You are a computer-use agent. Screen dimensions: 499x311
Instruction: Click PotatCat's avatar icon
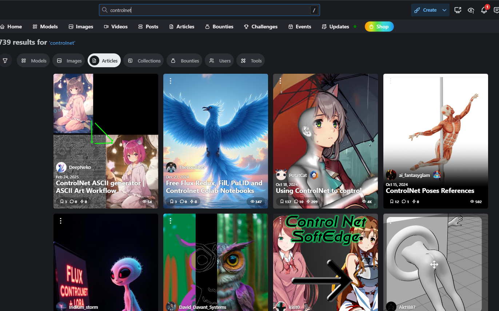[x=281, y=175]
